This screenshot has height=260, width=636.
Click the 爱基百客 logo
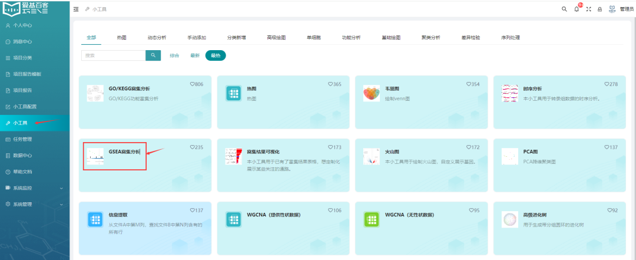point(26,8)
